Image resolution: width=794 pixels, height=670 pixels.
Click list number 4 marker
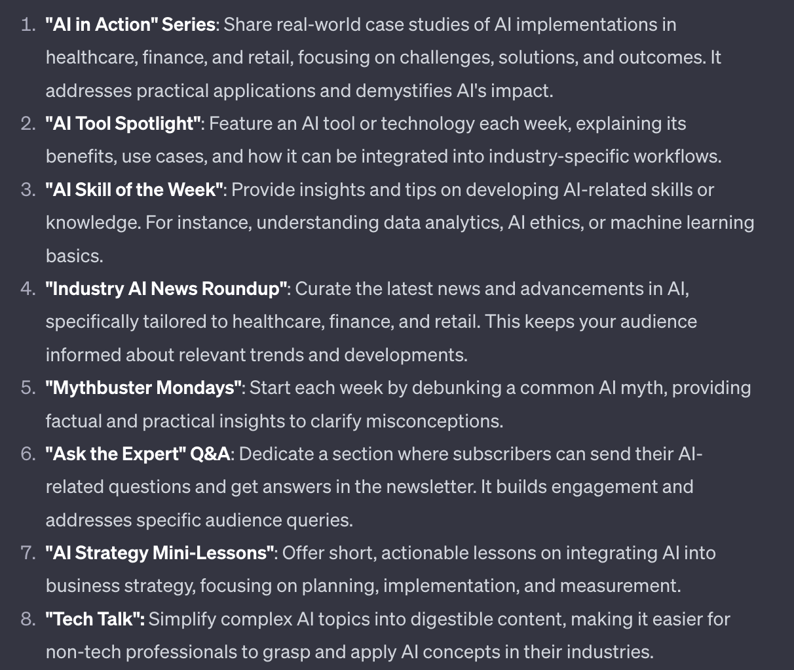28,289
